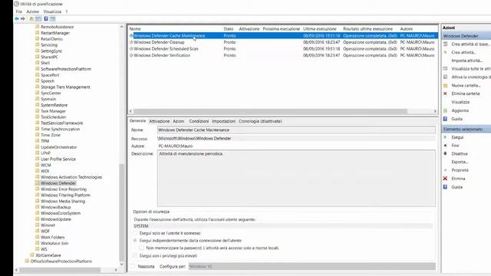Image resolution: width=491 pixels, height=276 pixels.
Task: Click Visualizza in actions pane
Action: [460, 102]
